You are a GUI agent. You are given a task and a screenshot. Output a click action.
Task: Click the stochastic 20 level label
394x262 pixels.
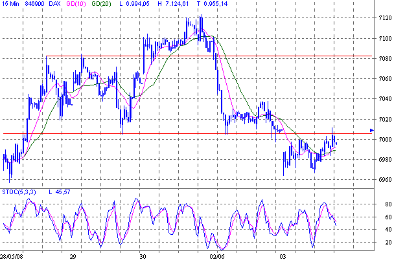[x=388, y=243]
